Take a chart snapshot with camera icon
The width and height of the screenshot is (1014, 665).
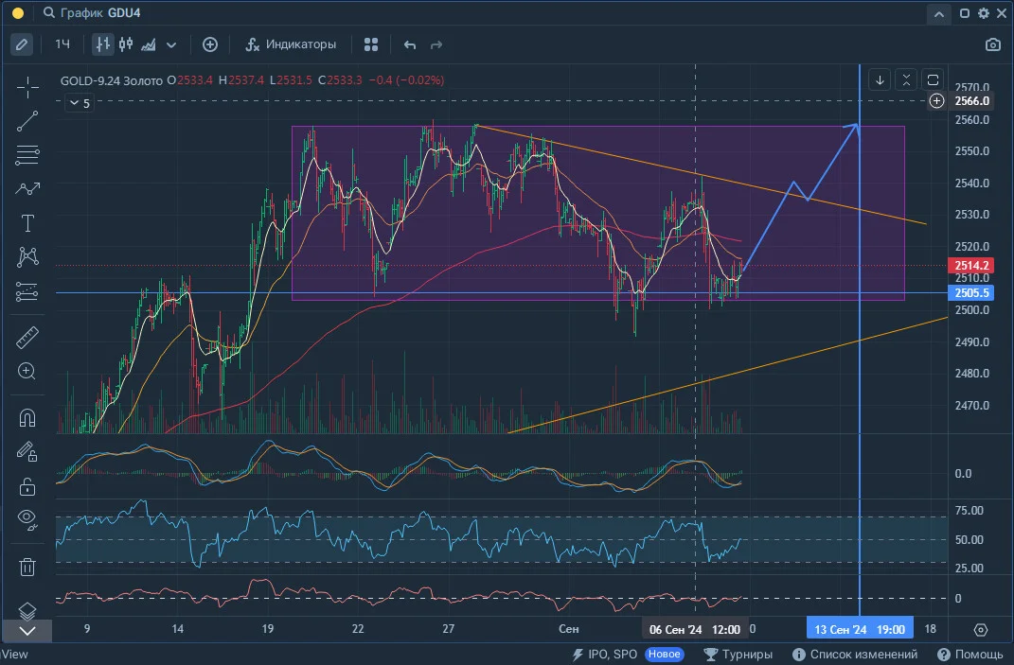point(992,44)
